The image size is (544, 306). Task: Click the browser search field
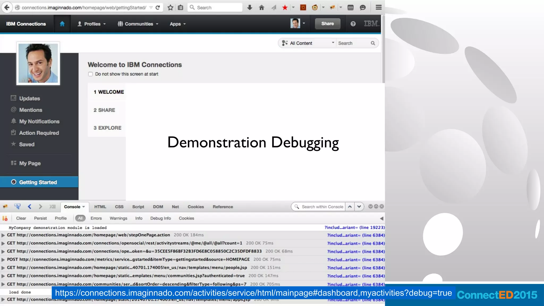tap(215, 7)
